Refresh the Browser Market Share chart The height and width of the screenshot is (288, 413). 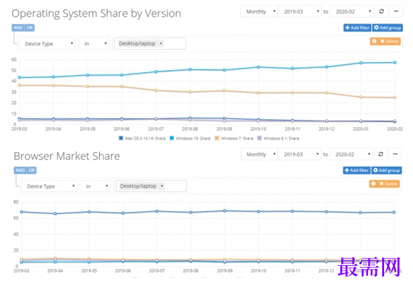(x=381, y=154)
